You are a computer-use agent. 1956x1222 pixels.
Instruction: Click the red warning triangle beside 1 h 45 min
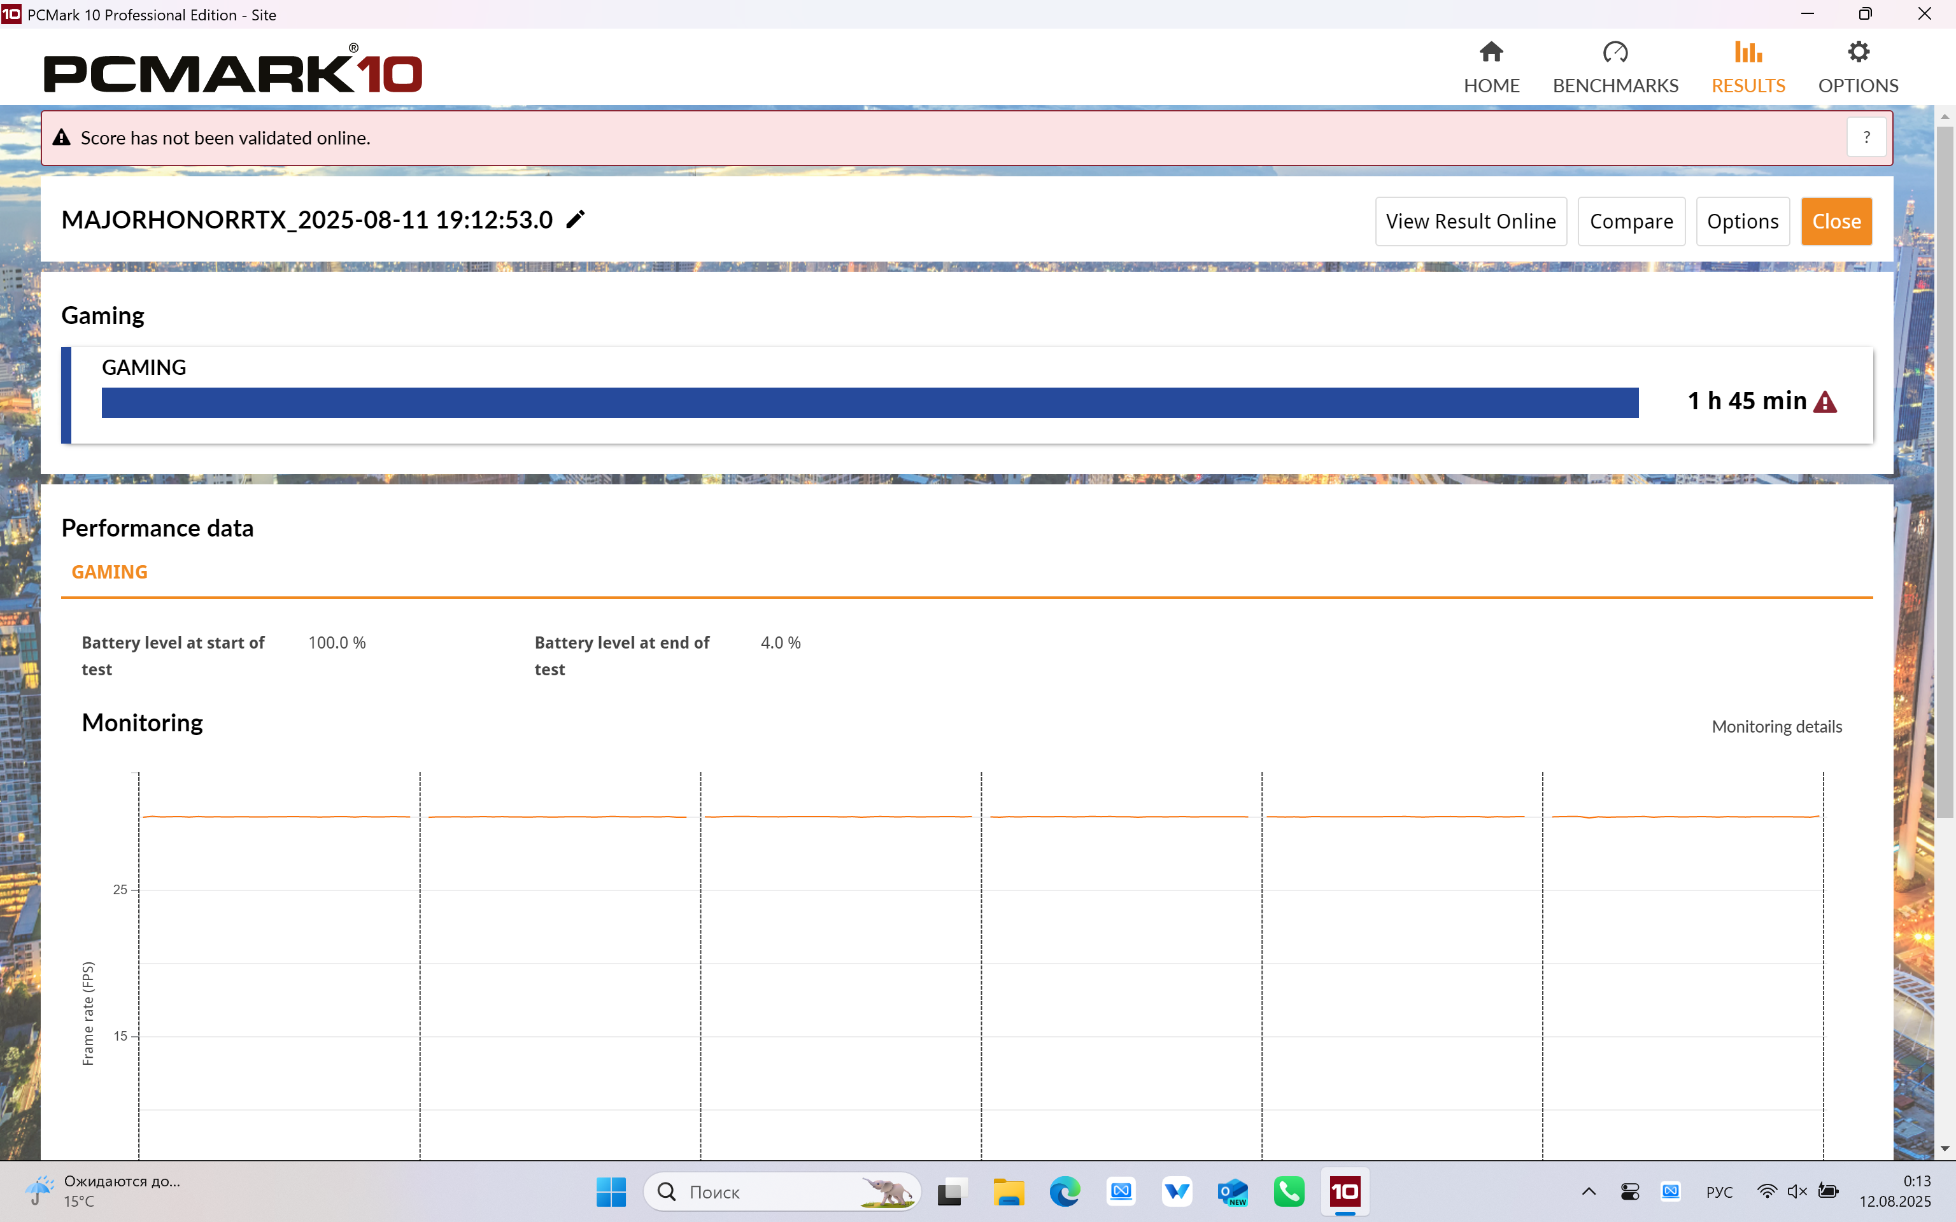click(1825, 402)
